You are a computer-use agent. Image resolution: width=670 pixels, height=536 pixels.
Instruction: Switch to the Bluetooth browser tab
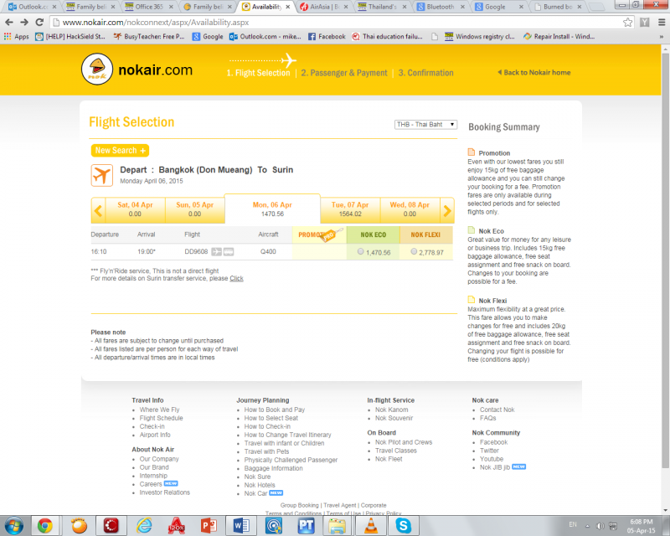(441, 7)
